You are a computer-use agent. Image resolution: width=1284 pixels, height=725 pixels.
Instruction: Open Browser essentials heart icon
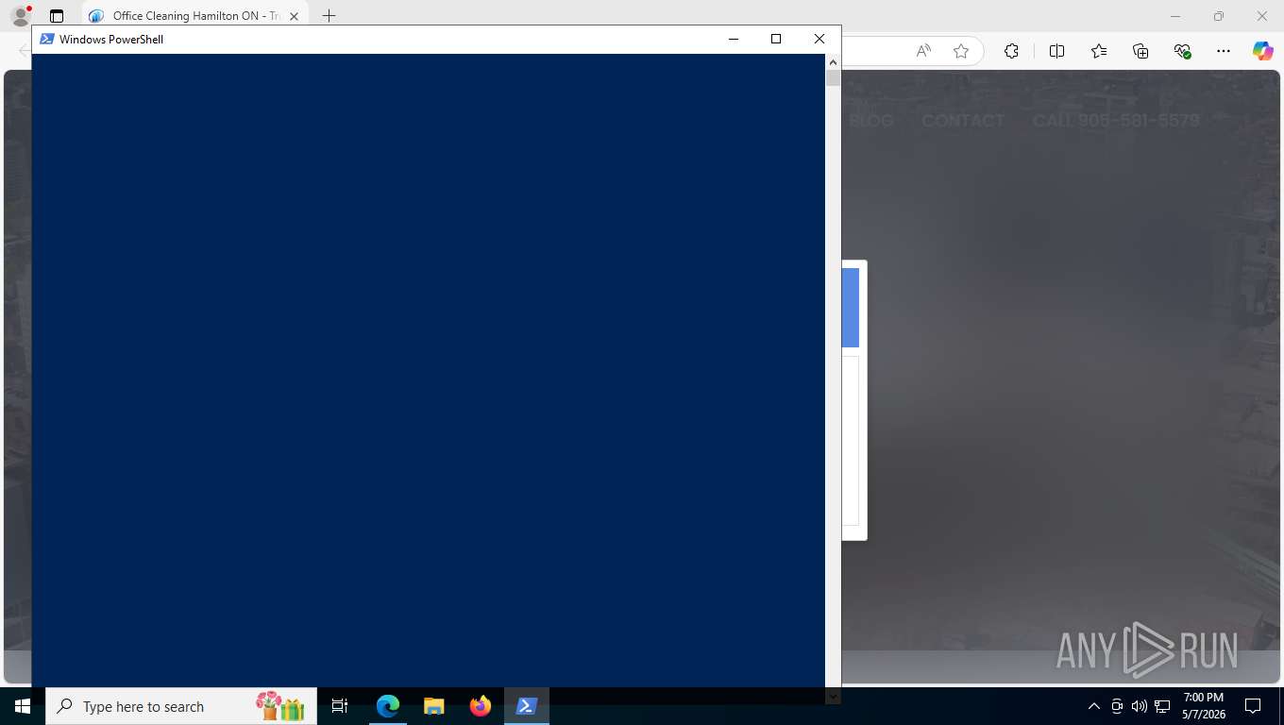(x=1182, y=51)
